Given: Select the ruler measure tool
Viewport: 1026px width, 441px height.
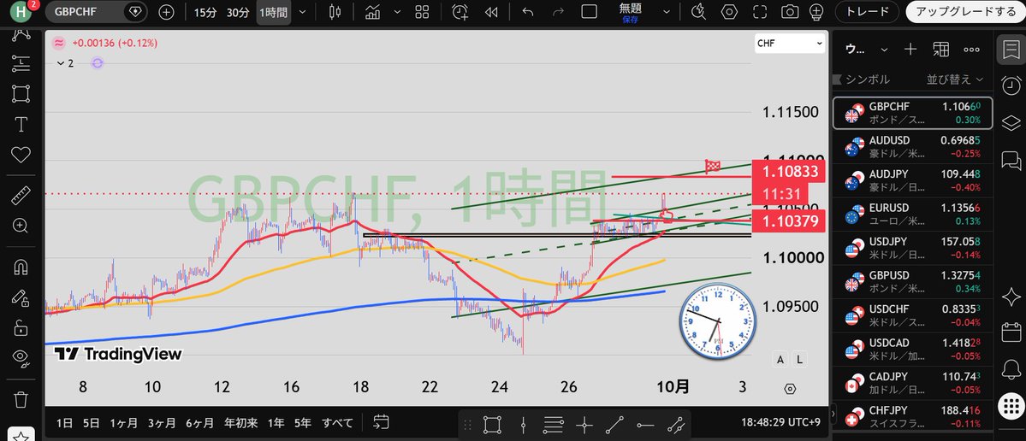Looking at the screenshot, I should (x=21, y=196).
